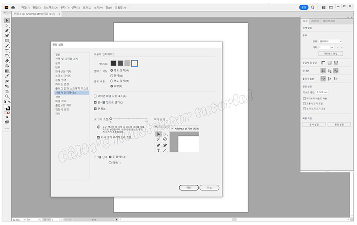The height and width of the screenshot is (225, 357).
Task: Open rotation angle dropdown in status bar
Action: click(x=40, y=220)
